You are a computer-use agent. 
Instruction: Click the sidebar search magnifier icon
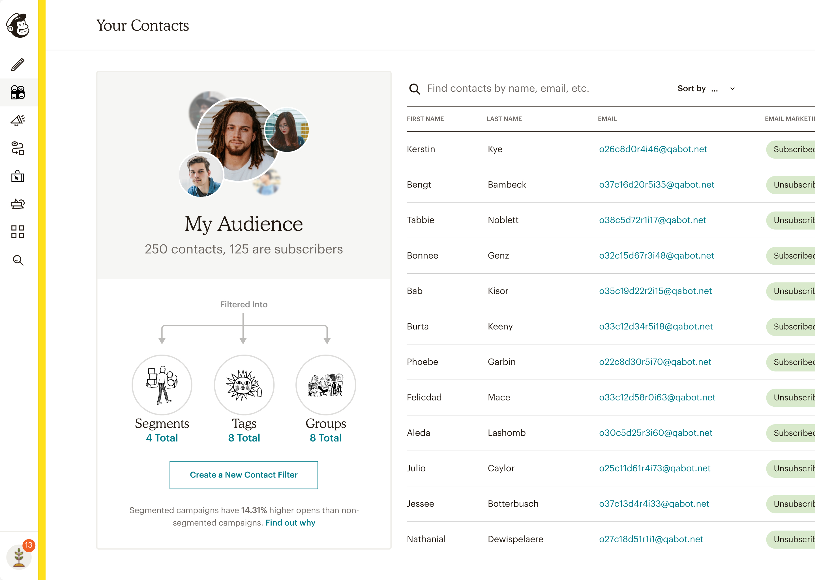(x=18, y=260)
